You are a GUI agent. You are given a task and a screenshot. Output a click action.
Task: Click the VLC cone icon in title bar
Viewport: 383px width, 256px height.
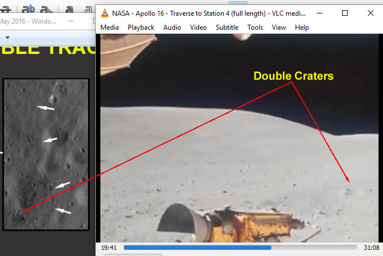pos(105,13)
